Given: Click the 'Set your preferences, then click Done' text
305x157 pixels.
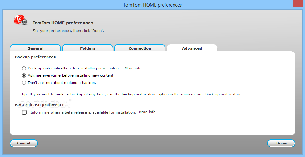Looking at the screenshot, I should (68, 31).
